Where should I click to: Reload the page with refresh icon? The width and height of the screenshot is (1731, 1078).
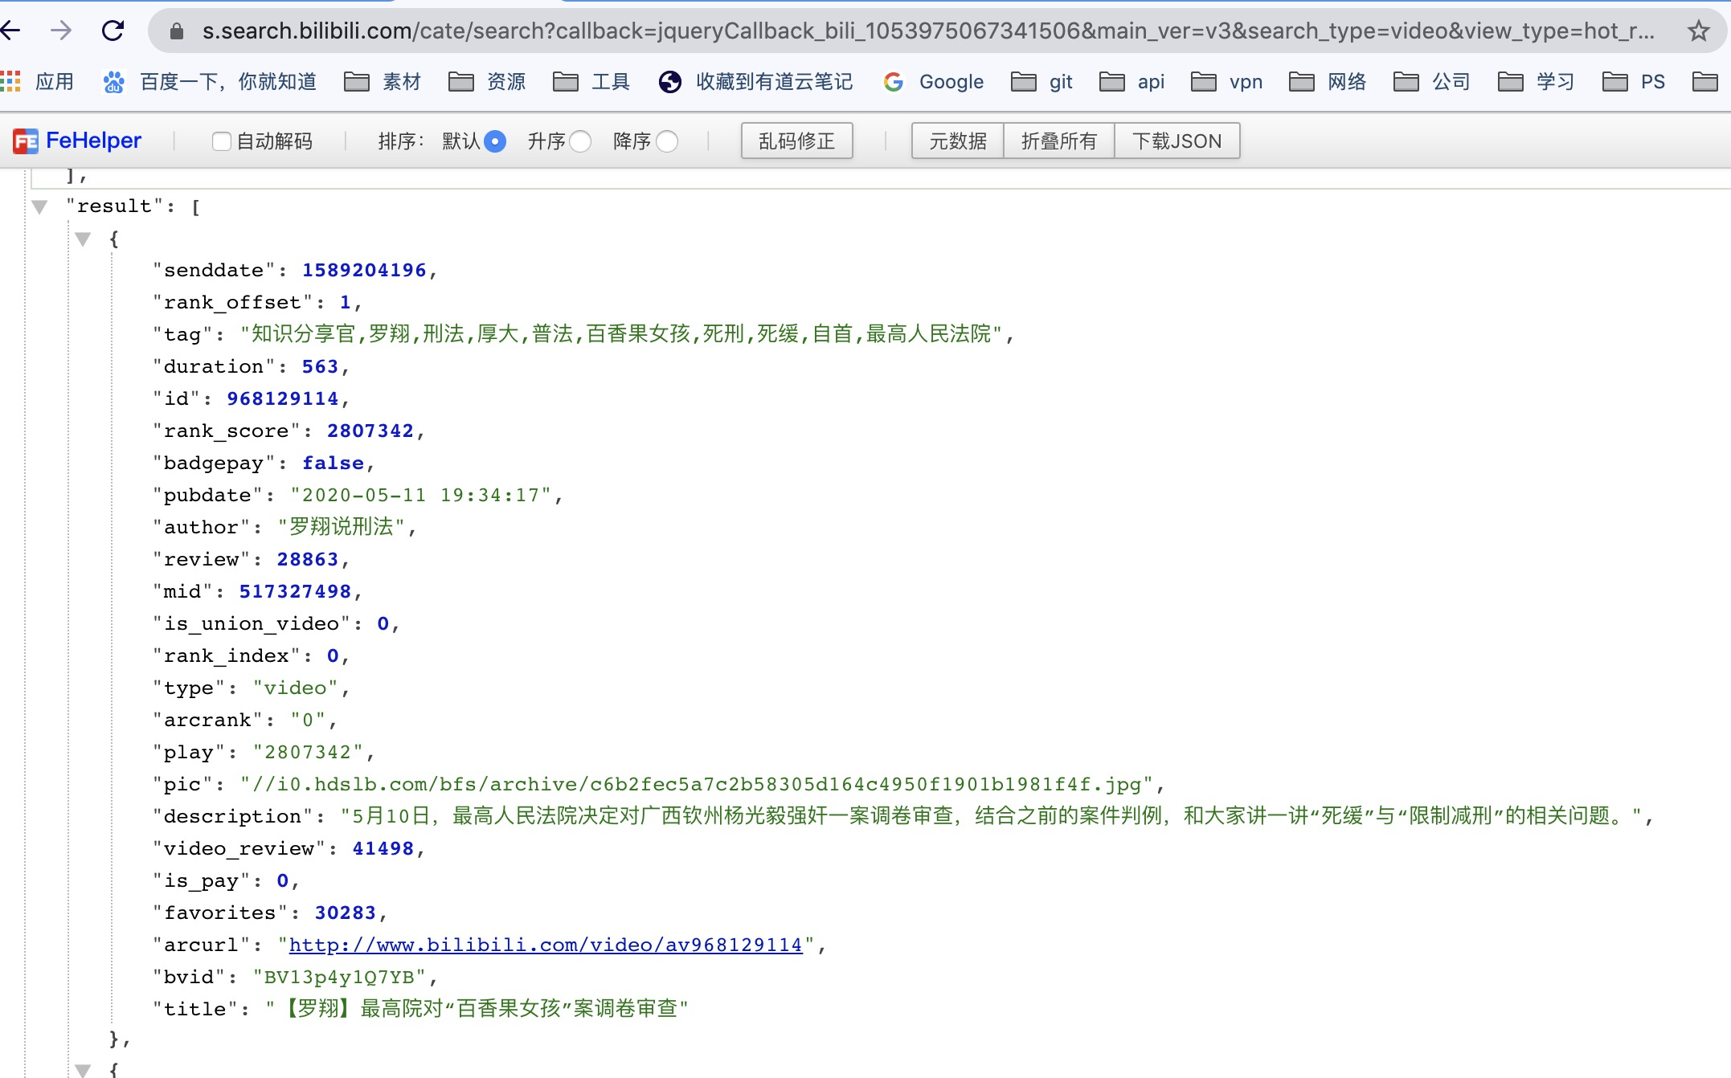113,31
